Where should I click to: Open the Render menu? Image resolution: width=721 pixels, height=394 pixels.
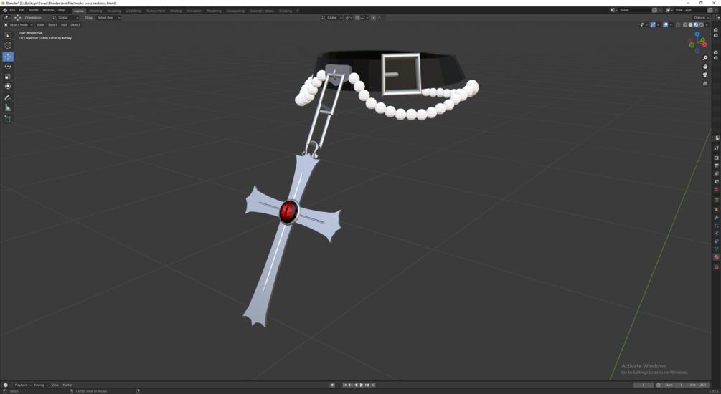click(x=34, y=10)
